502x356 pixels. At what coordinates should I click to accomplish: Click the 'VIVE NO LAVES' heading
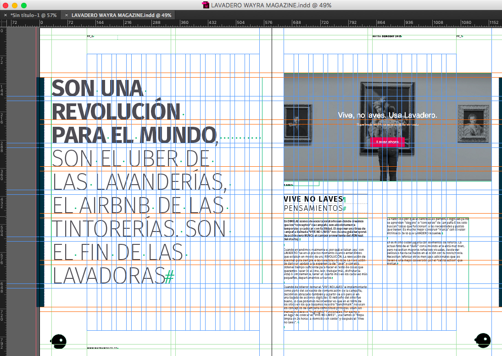(313, 199)
